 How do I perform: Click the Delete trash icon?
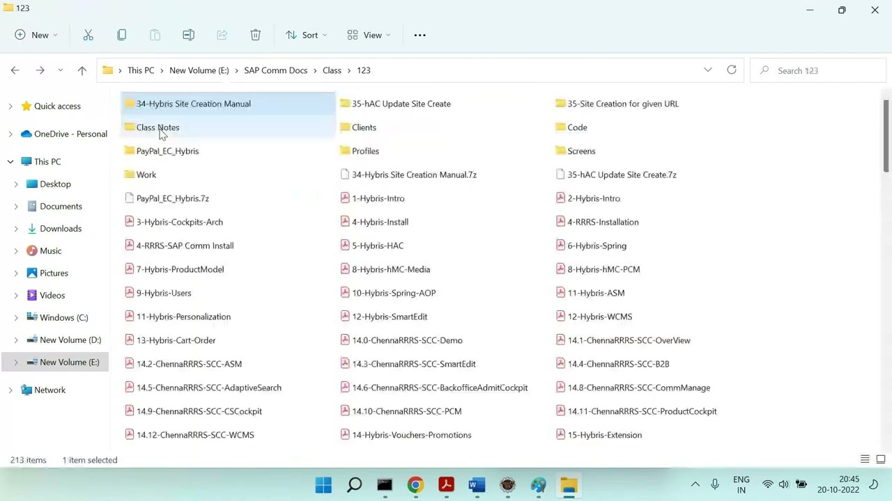click(255, 35)
